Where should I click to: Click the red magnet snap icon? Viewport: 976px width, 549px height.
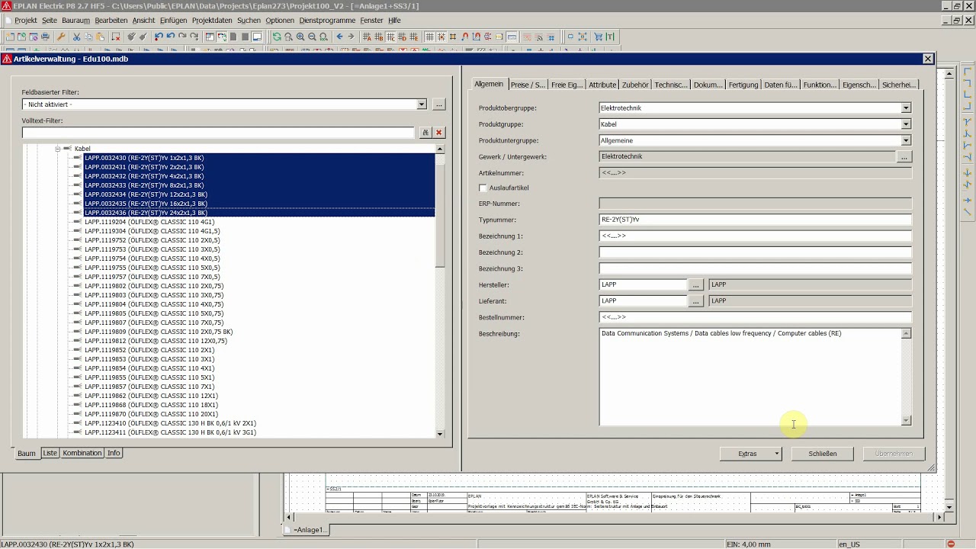pyautogui.click(x=465, y=37)
